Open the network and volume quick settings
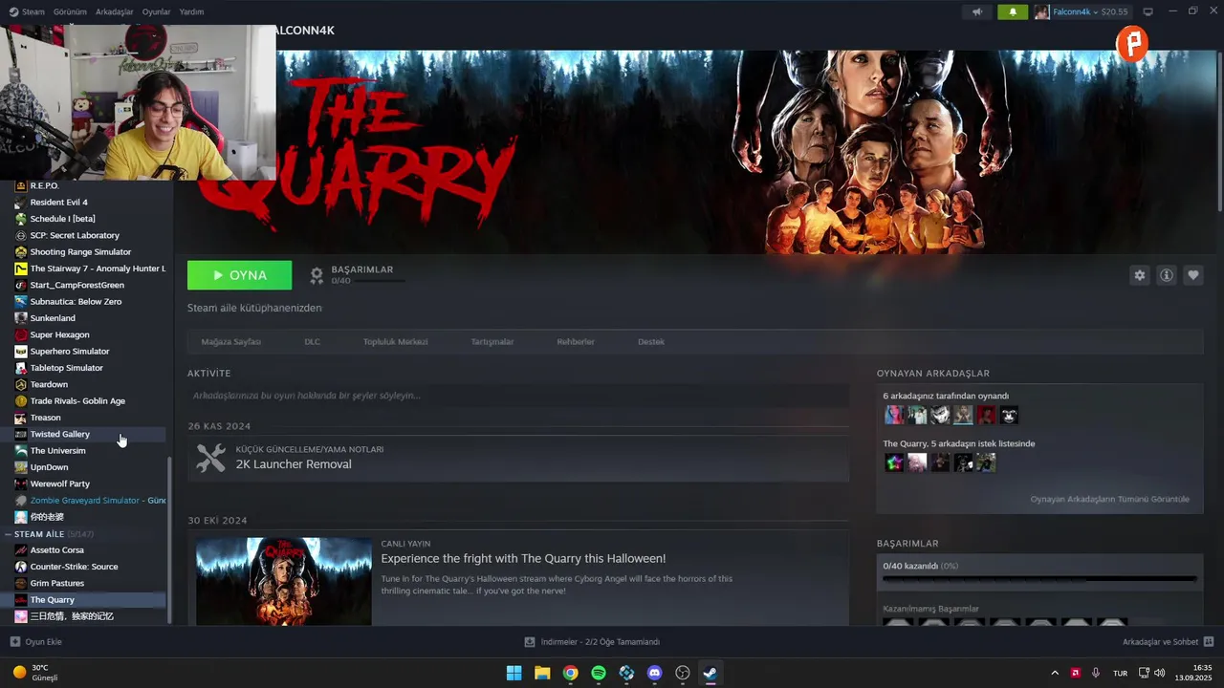 tap(1151, 673)
